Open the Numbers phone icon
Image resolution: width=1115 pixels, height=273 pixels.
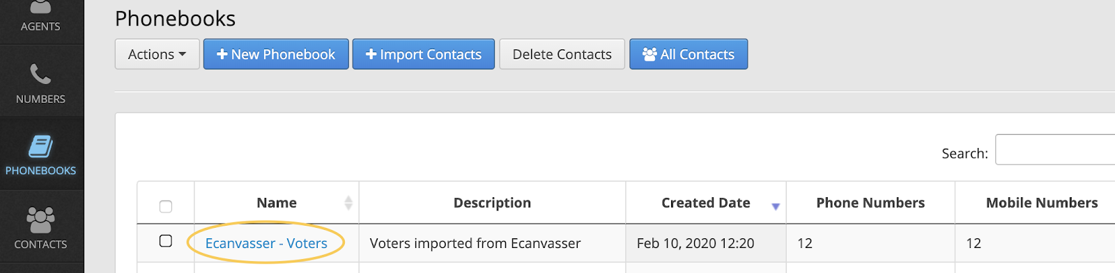point(40,73)
